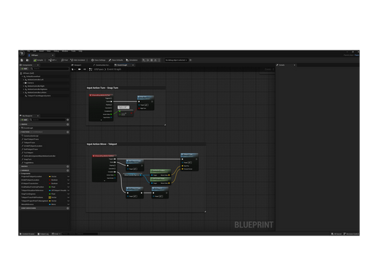
Task: Start the Simulation button
Action: tap(132, 60)
